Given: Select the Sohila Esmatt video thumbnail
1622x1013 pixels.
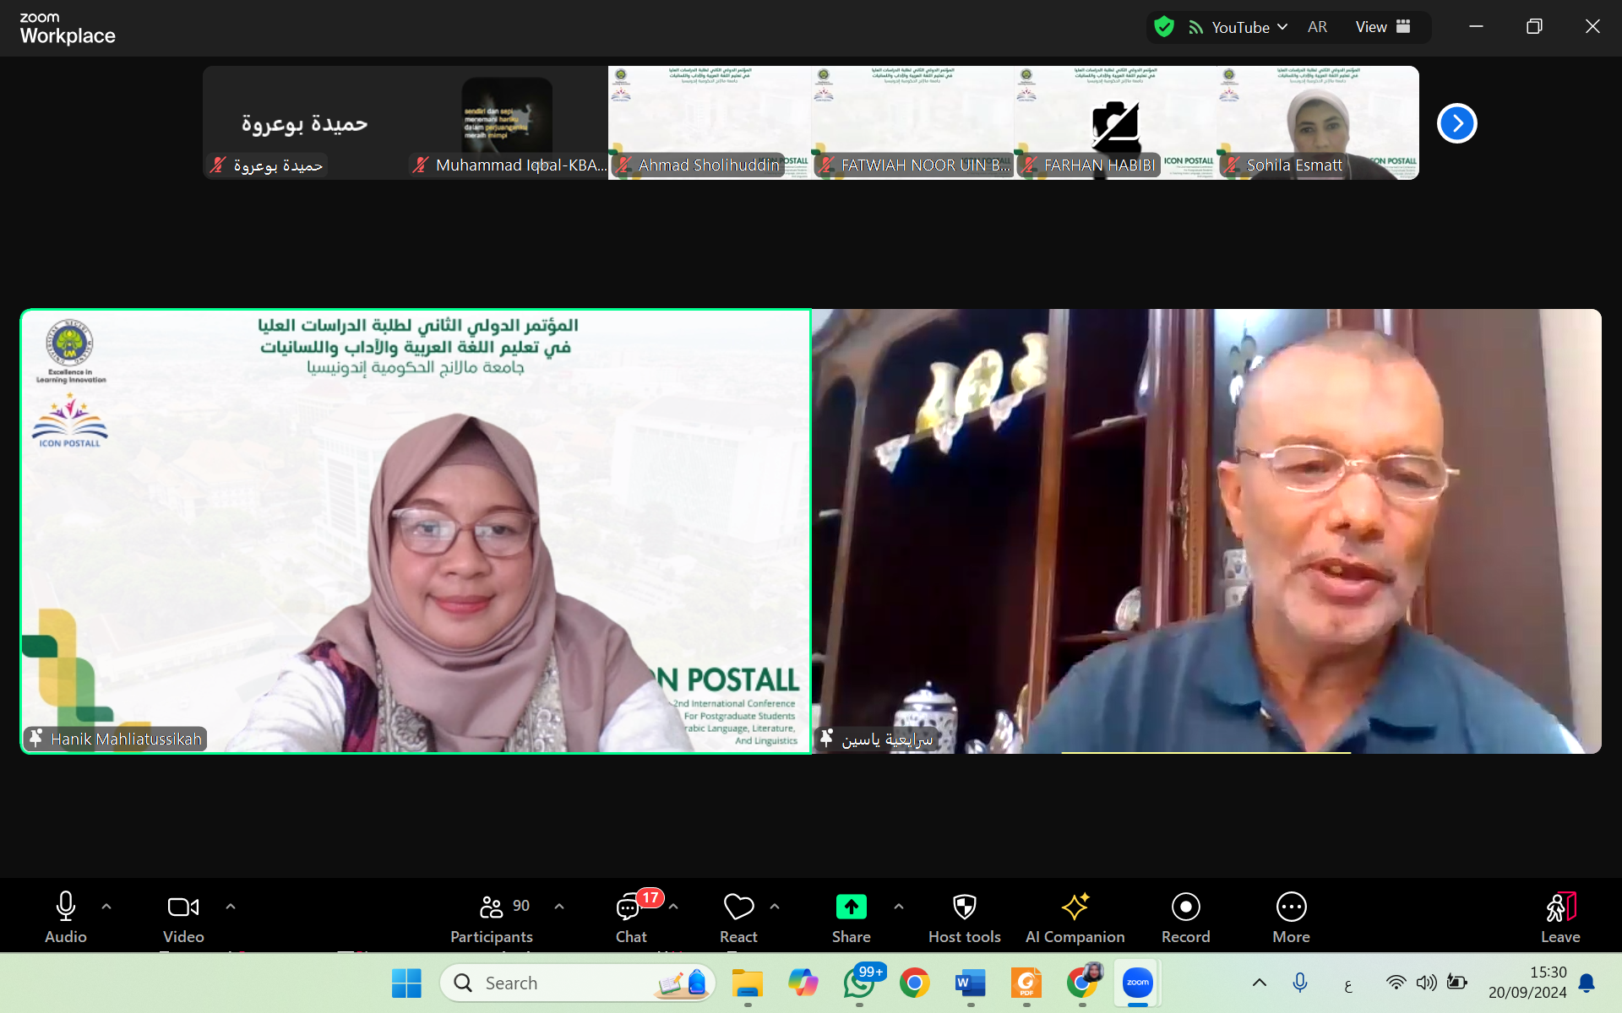Looking at the screenshot, I should coord(1318,122).
